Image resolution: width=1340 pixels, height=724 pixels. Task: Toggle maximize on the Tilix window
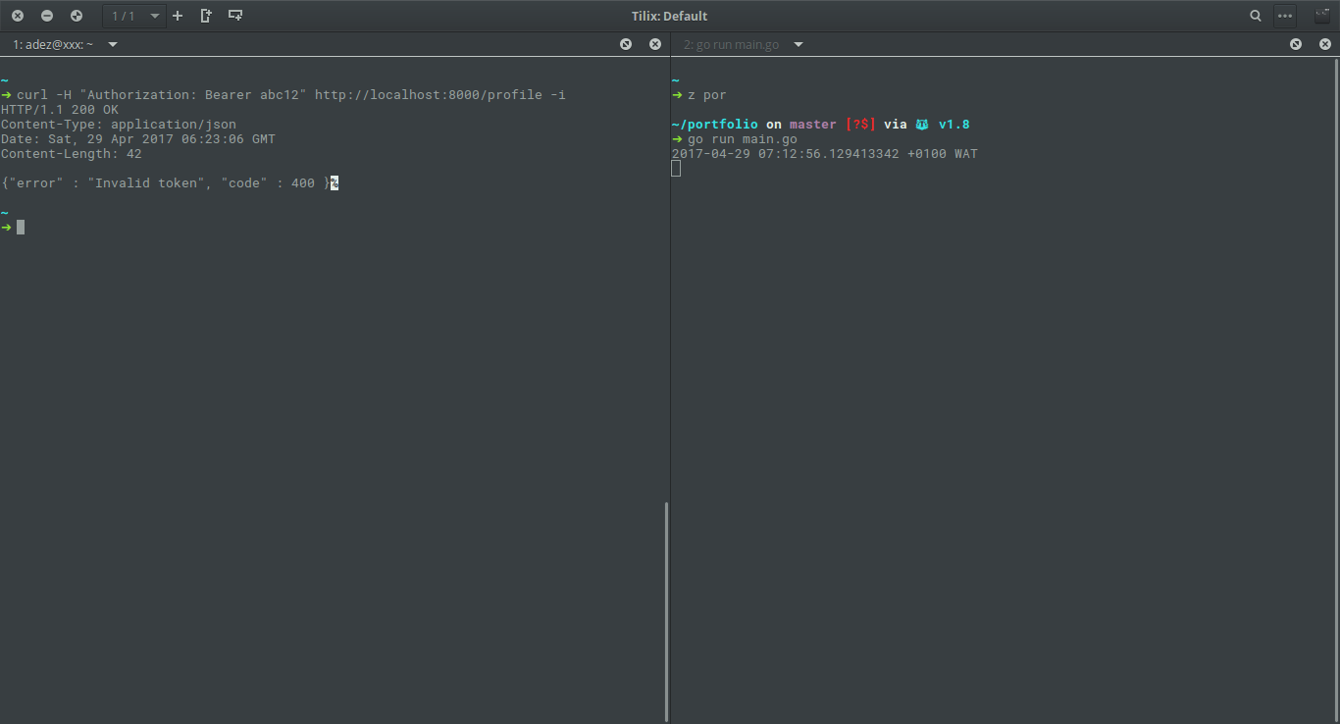[77, 16]
